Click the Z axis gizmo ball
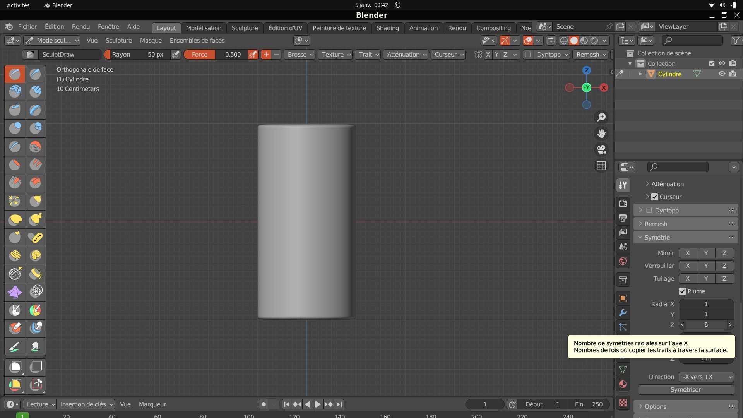 587,70
